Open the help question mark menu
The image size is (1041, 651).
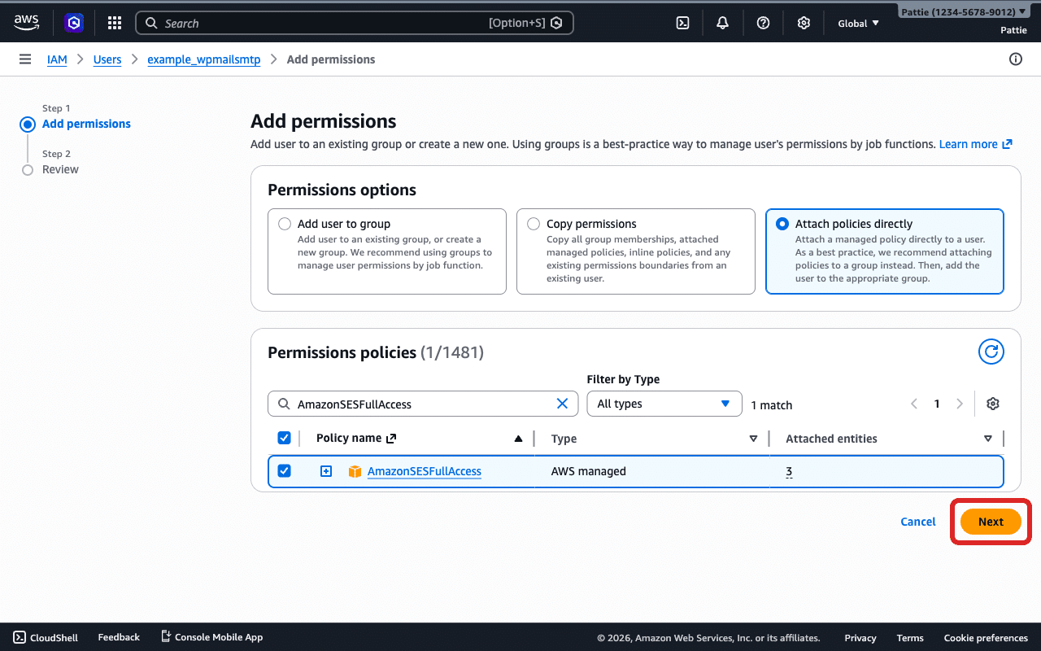pos(763,23)
